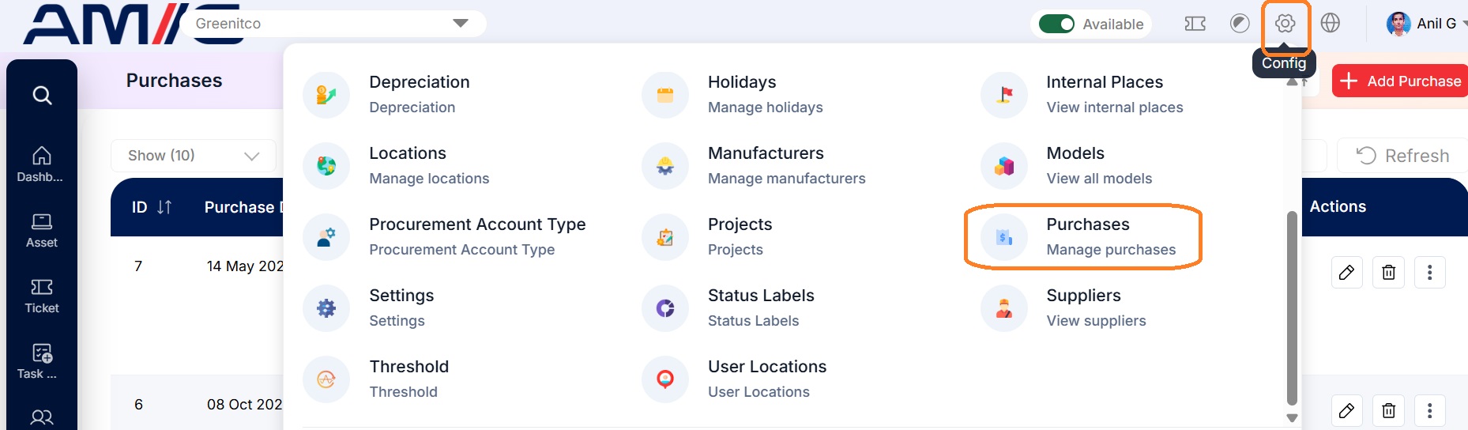Open more actions for purchase row 7
Viewport: 1468px width, 430px height.
1429,273
